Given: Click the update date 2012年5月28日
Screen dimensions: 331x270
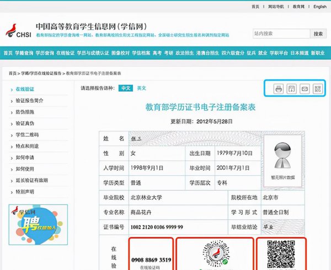Looking at the screenshot, I should (215, 121).
